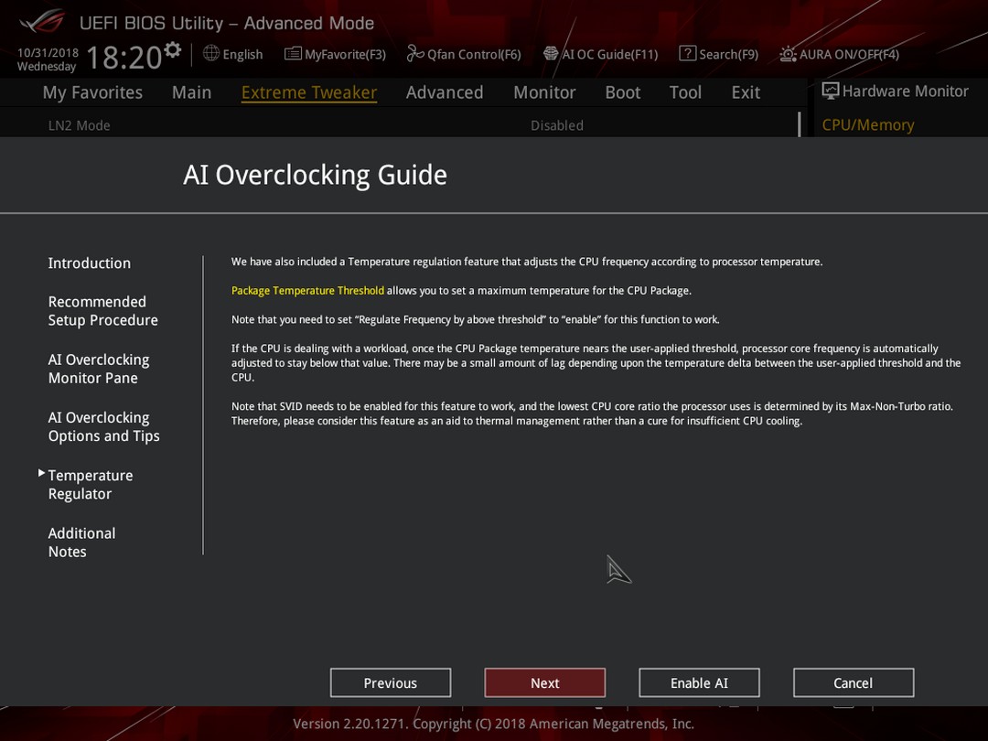Click the AURA light icon
This screenshot has width=988, height=741.
pyautogui.click(x=788, y=54)
